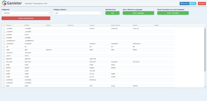Check the _version row checkbox
Screen dimensions: 207x101
[4, 56]
